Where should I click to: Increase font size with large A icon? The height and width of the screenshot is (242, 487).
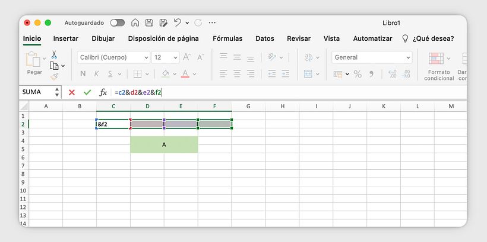pos(186,57)
